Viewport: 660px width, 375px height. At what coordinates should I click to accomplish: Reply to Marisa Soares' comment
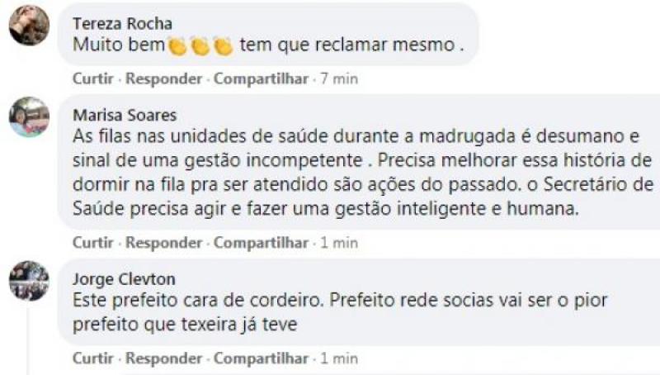click(x=163, y=243)
